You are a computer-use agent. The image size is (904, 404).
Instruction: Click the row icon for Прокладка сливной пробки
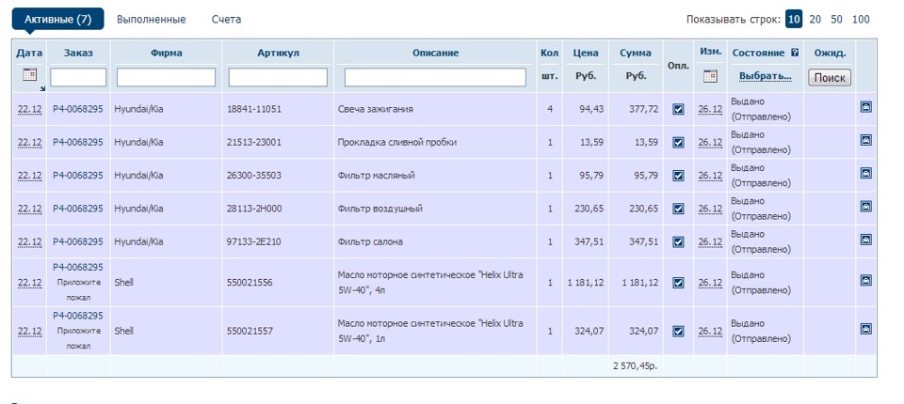click(866, 140)
